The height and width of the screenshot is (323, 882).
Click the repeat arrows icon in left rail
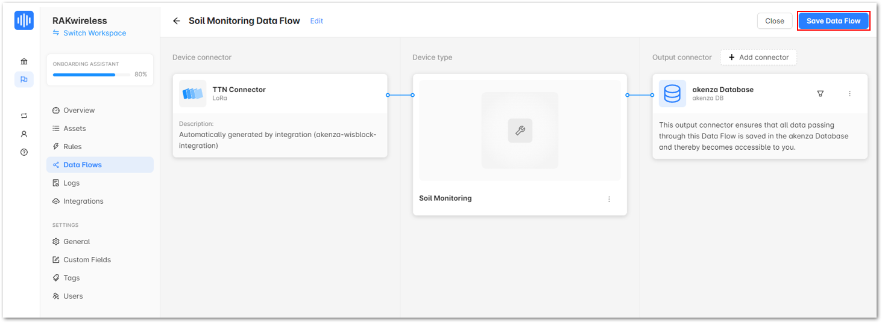point(24,115)
